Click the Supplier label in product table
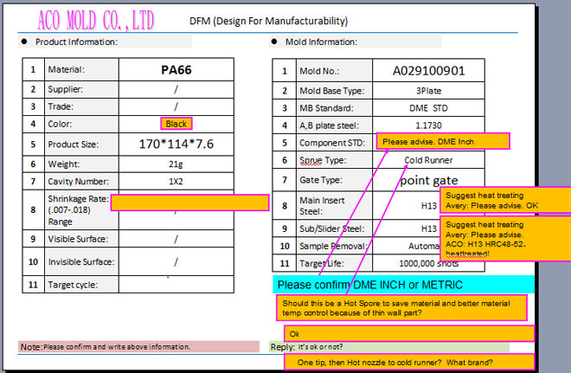Viewport: 571px width, 373px height. click(x=65, y=90)
